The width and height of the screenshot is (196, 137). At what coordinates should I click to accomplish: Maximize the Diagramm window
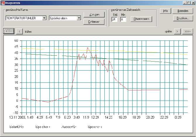[189, 3]
